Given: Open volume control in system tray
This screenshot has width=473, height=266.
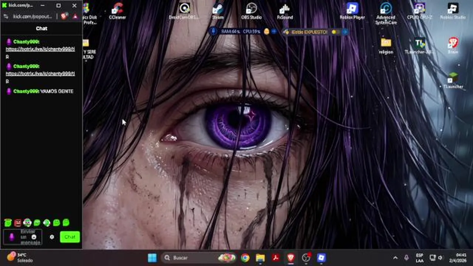Looking at the screenshot, I should coord(440,258).
